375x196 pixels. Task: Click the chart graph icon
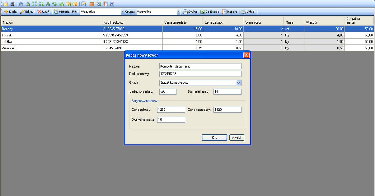(112, 4)
